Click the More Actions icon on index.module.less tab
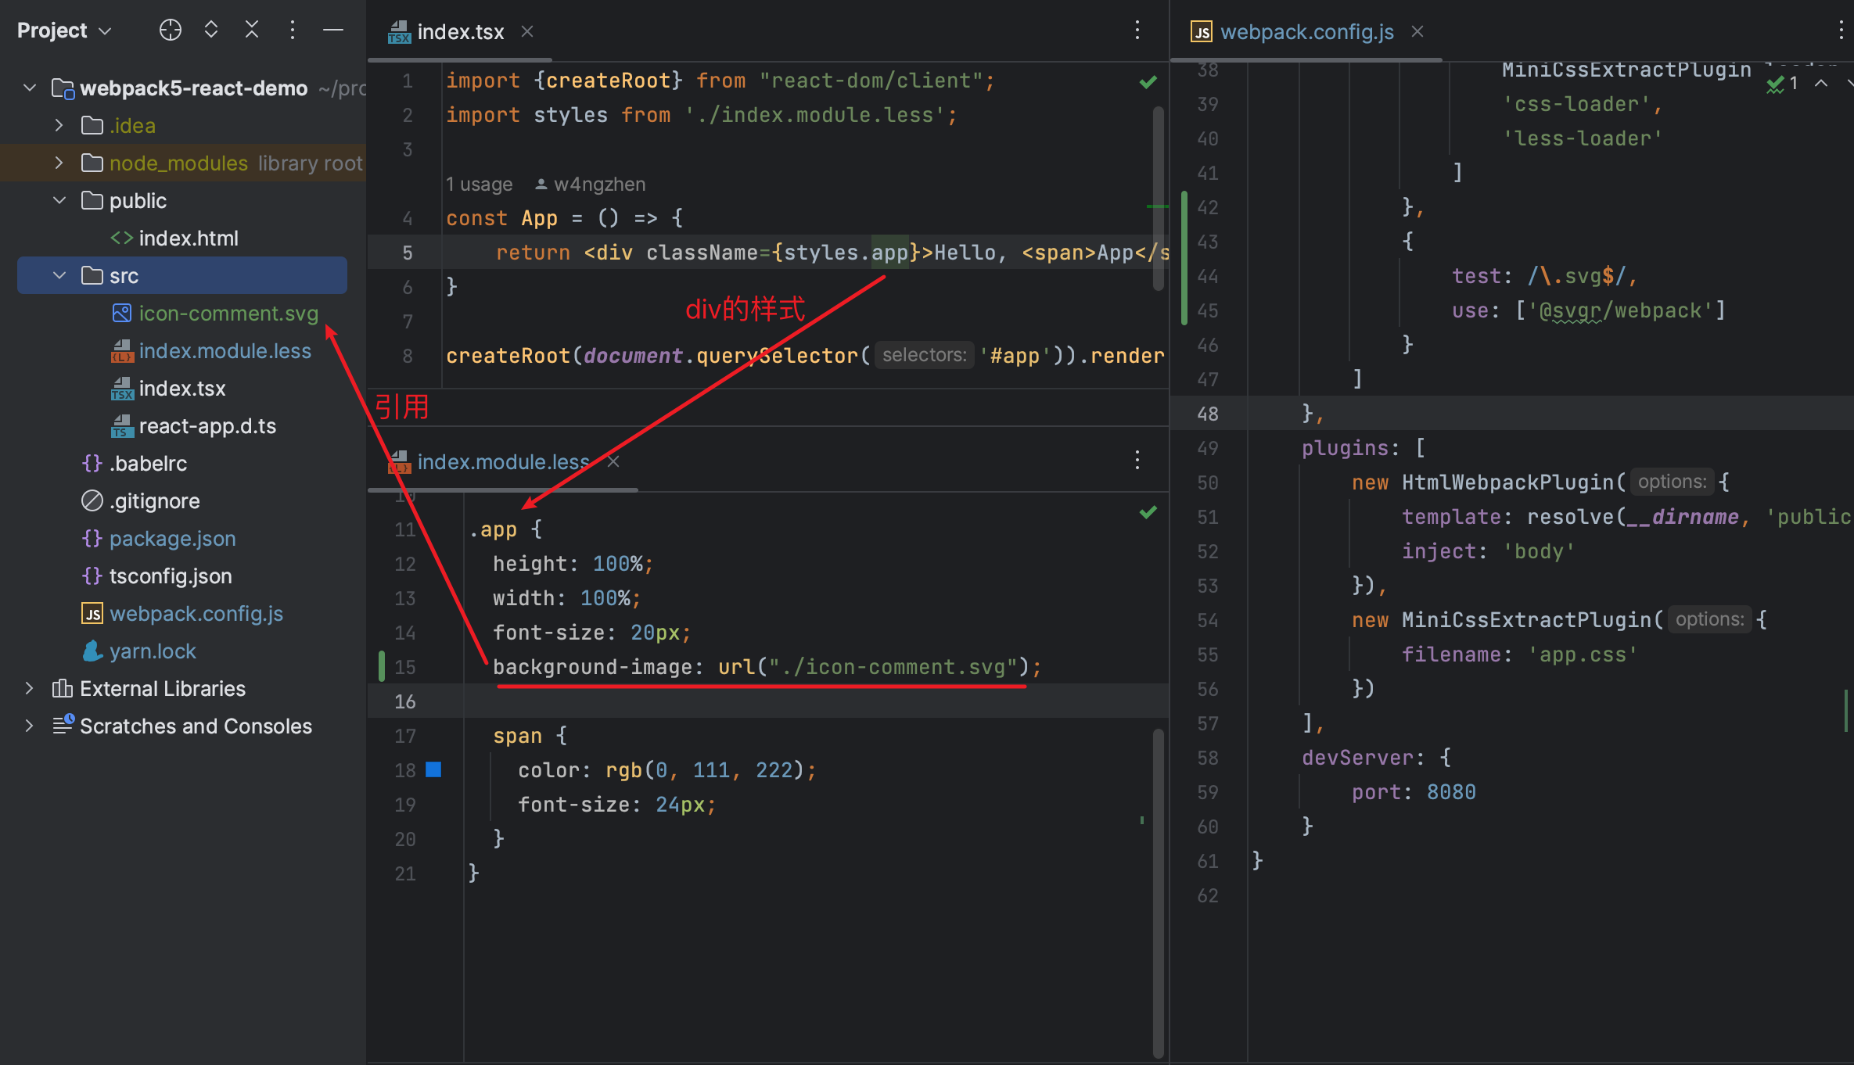The image size is (1854, 1065). (1137, 459)
